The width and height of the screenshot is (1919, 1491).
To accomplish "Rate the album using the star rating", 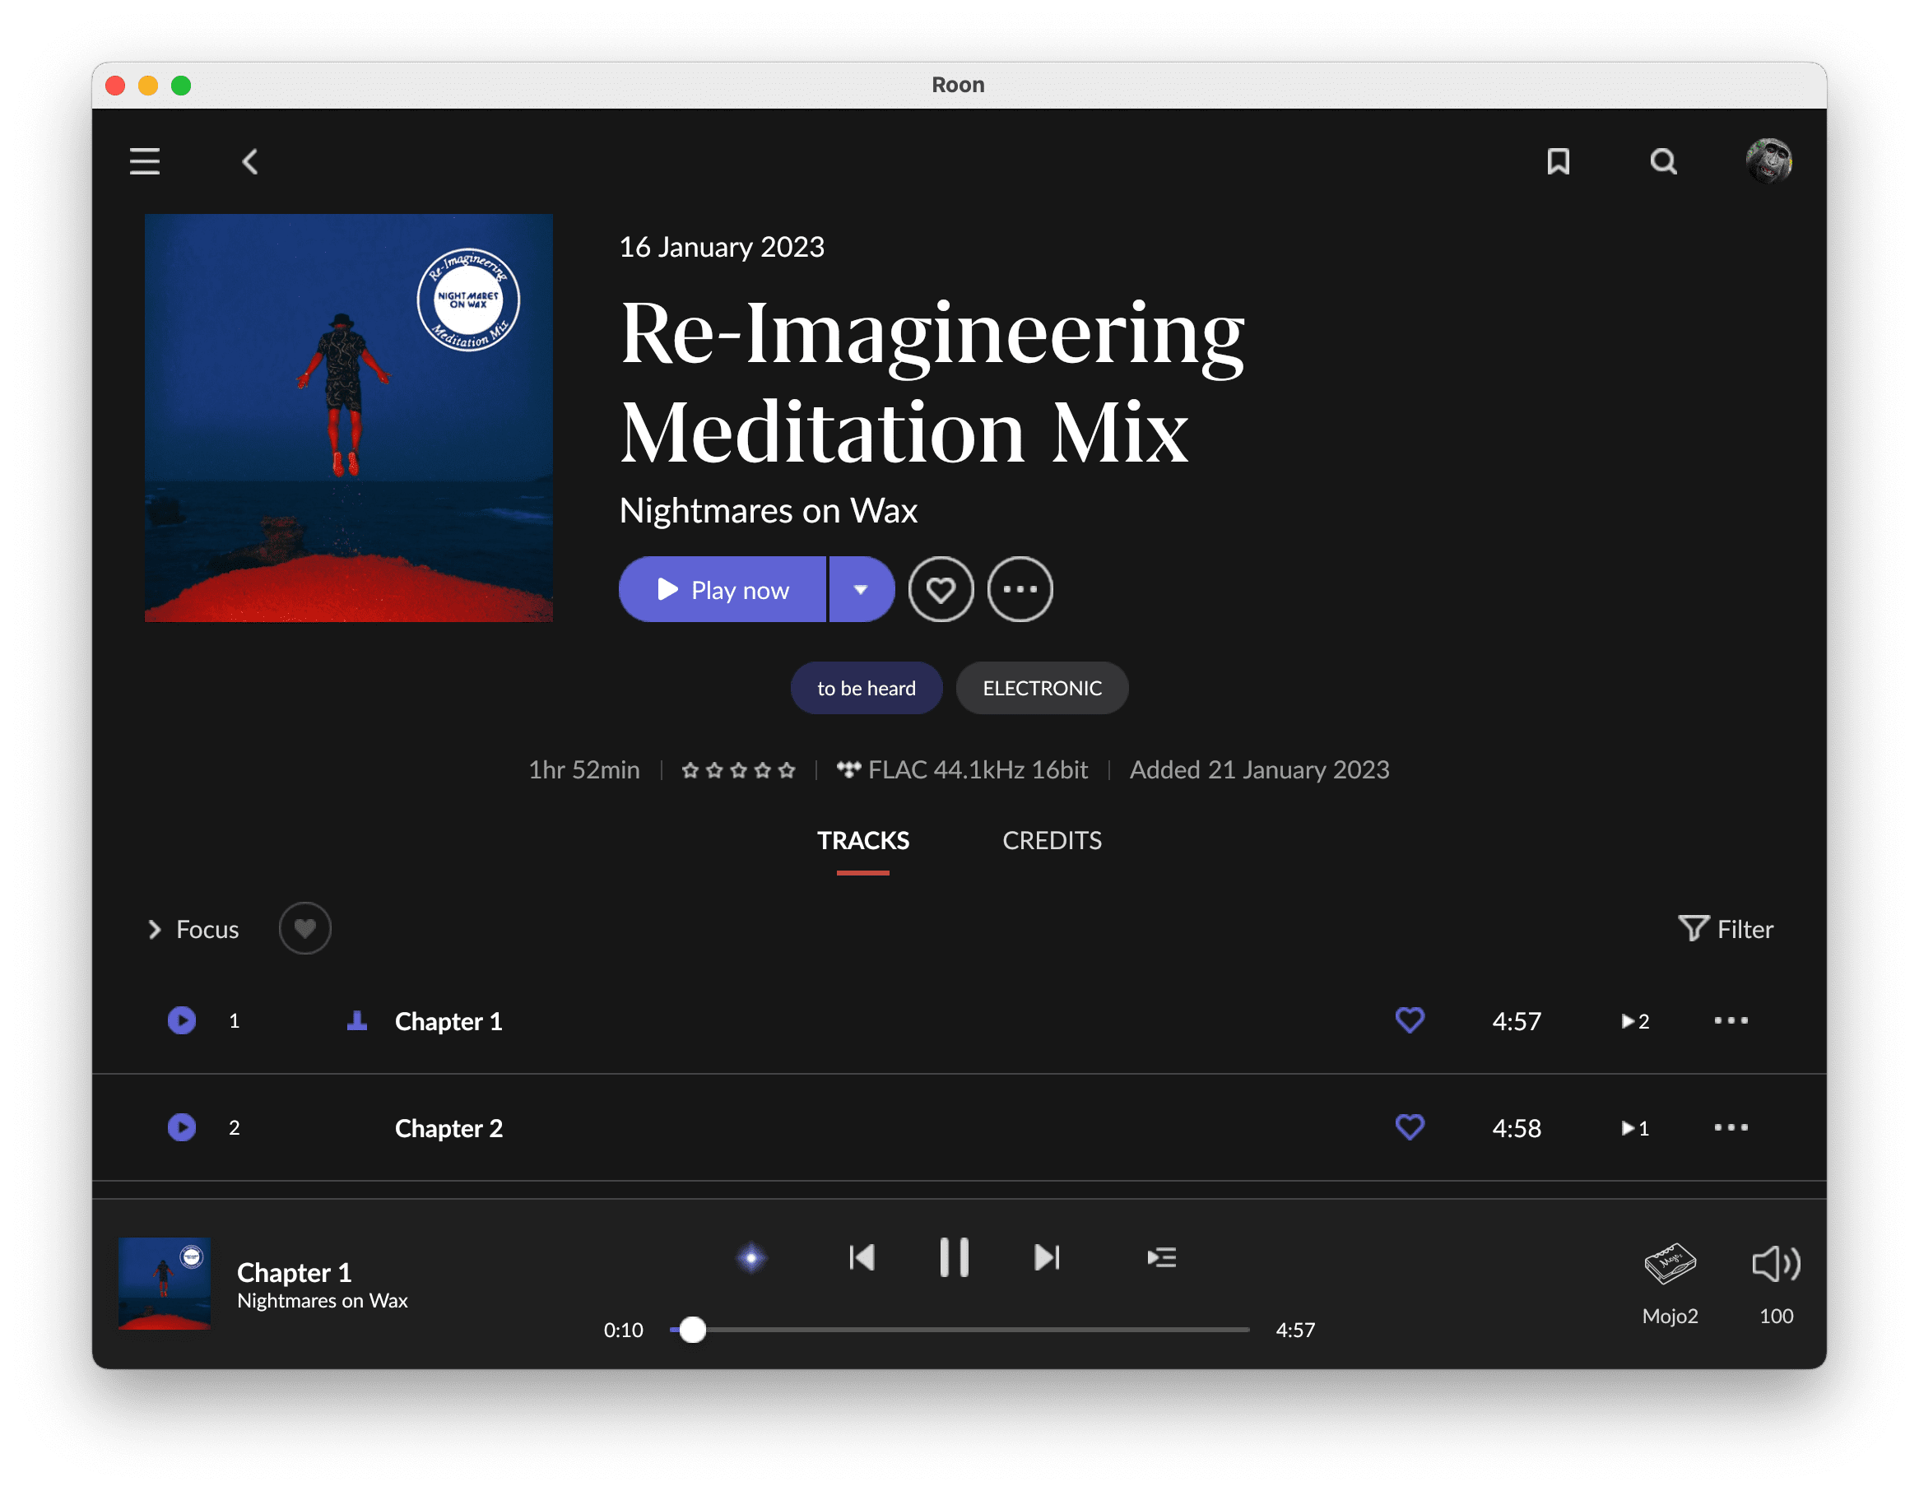I will pos(738,770).
